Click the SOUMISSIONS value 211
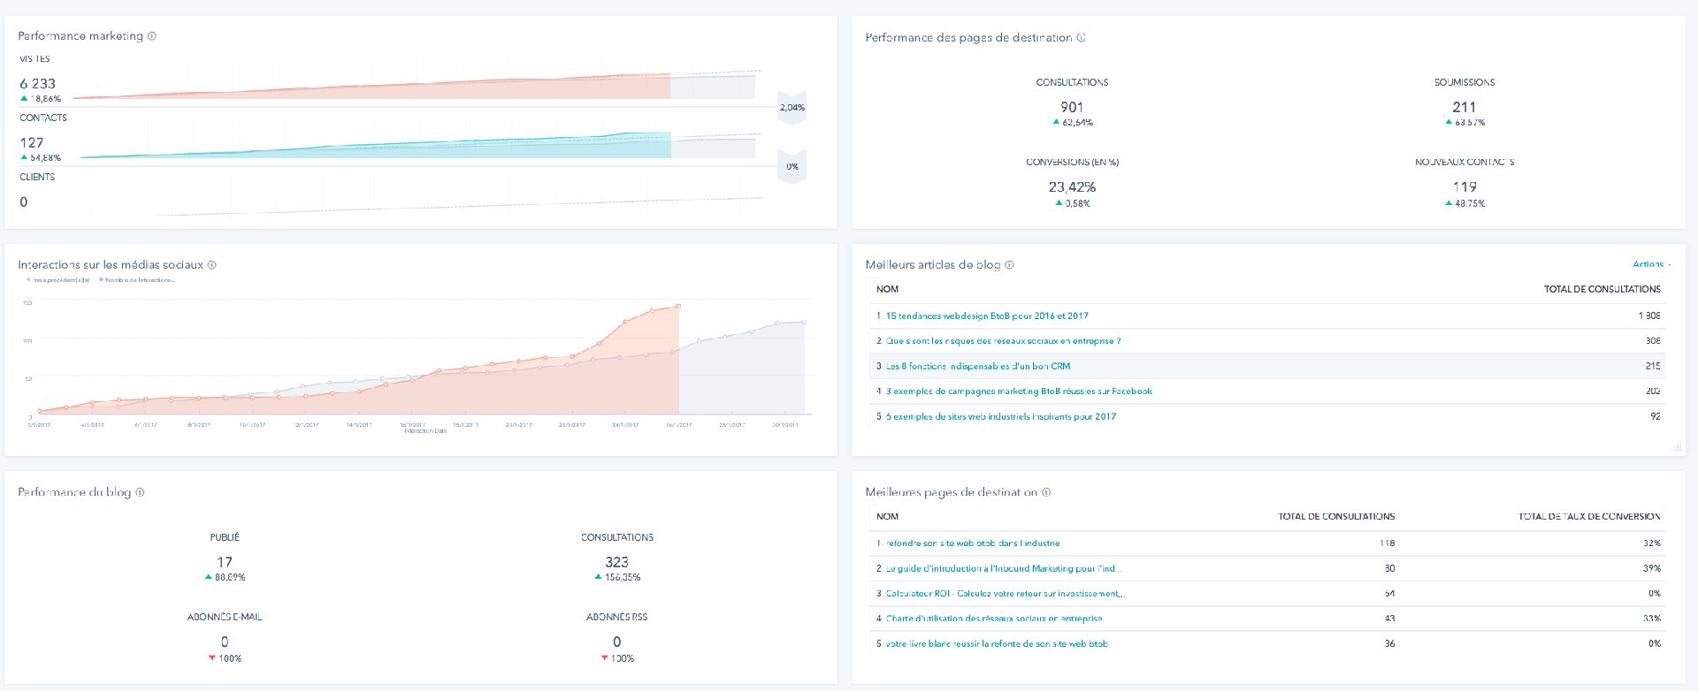 1465,108
